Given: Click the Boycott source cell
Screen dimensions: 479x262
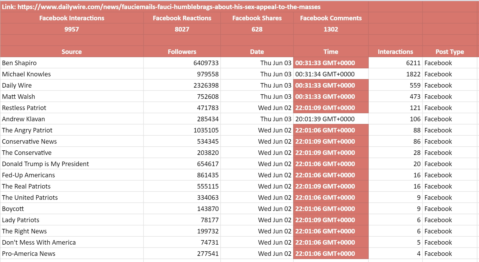Looking at the screenshot, I should [x=72, y=209].
